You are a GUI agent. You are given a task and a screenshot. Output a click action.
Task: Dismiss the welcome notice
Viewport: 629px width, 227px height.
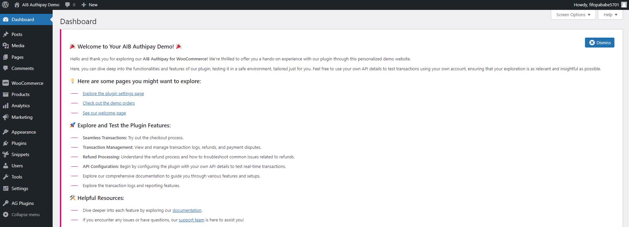click(600, 43)
